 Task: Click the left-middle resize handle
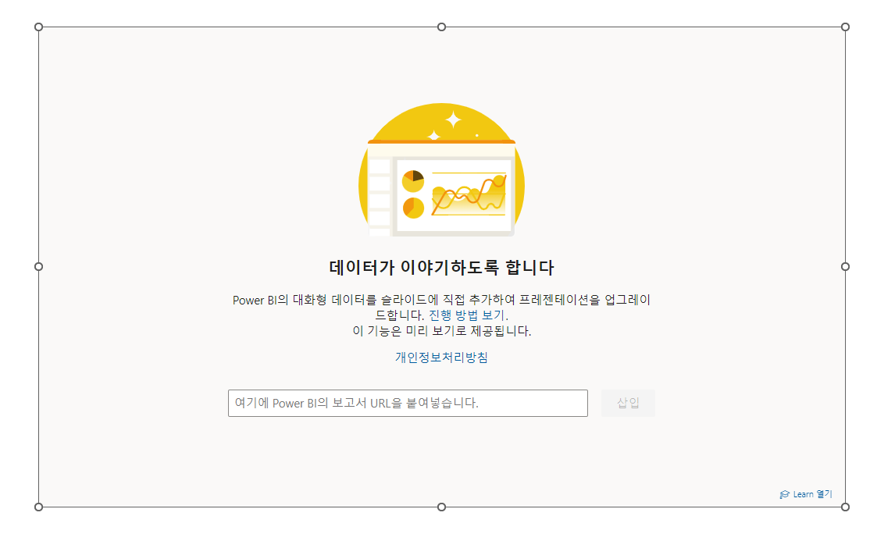tap(38, 266)
